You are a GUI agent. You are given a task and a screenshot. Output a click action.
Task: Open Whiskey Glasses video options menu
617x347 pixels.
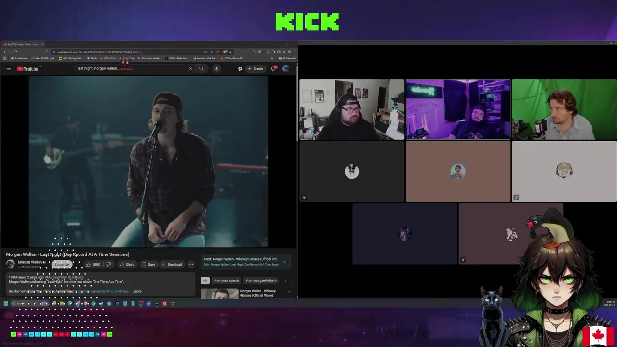point(289,291)
